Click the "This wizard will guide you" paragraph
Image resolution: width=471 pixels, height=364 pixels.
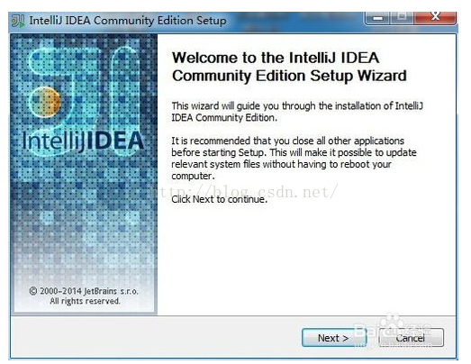click(x=297, y=112)
